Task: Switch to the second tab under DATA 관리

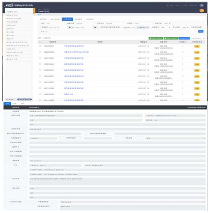Action: [x=55, y=19]
